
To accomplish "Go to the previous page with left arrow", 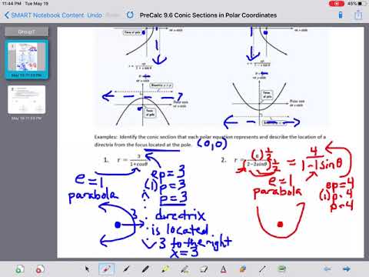I will (327, 269).
